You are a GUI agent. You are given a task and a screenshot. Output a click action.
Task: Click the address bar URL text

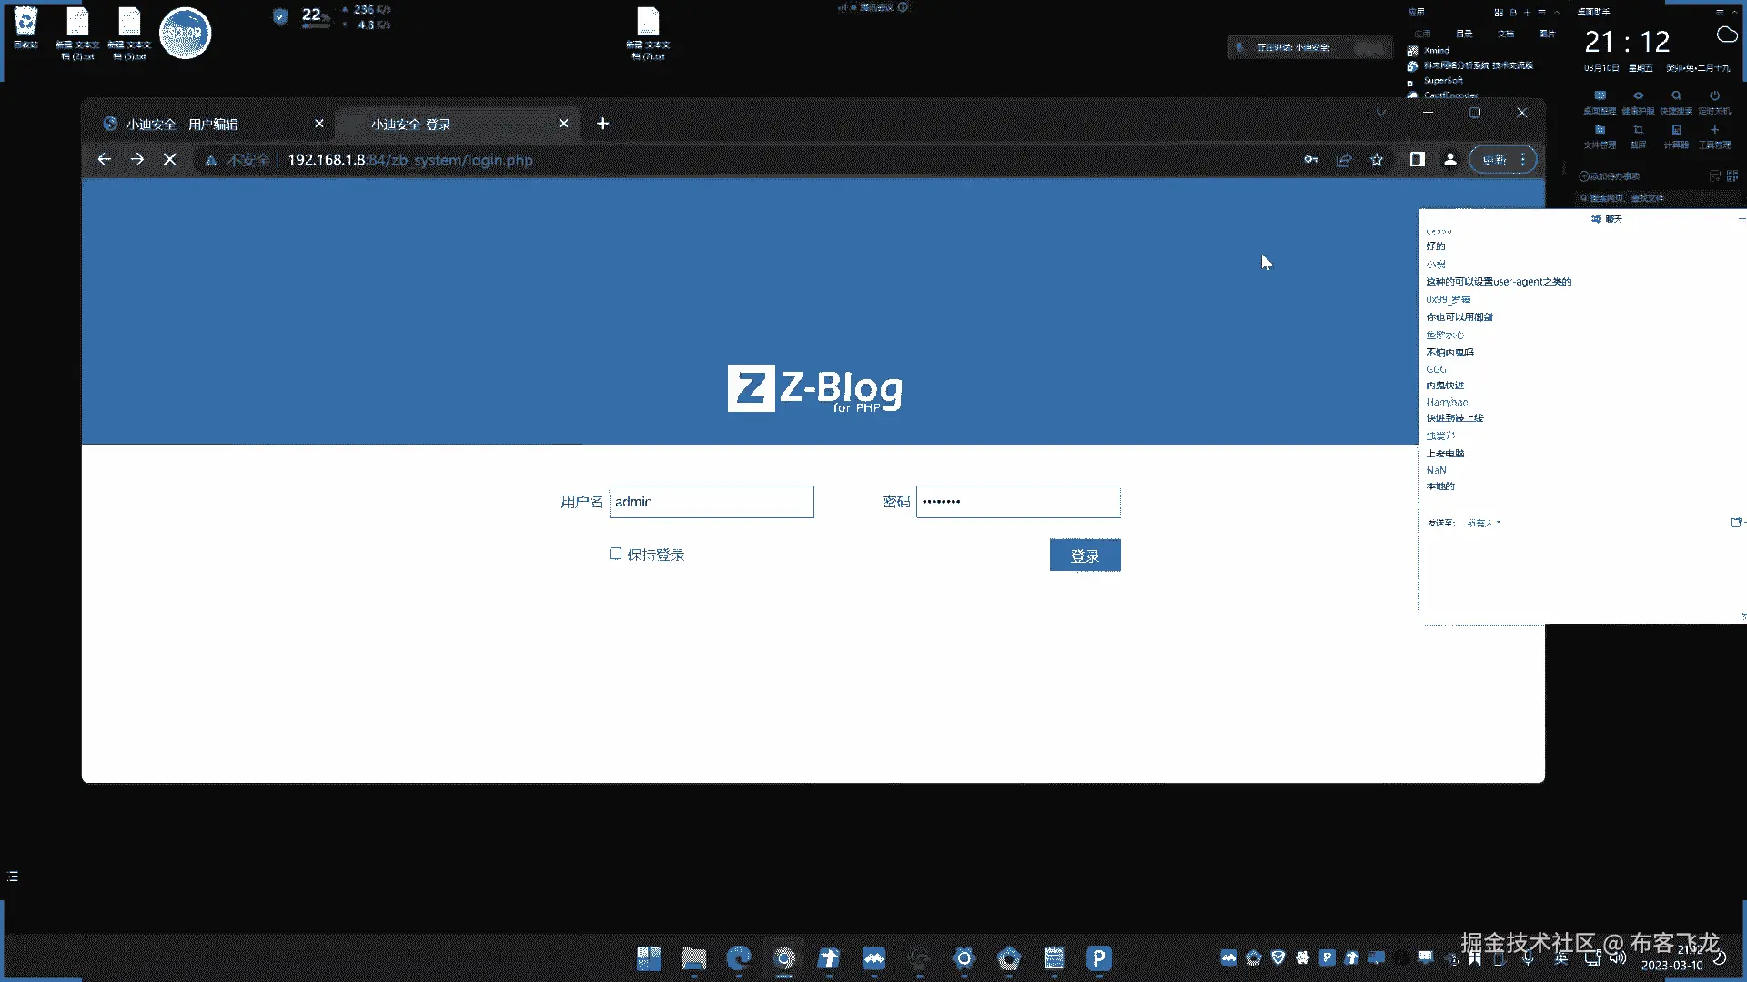coord(410,160)
